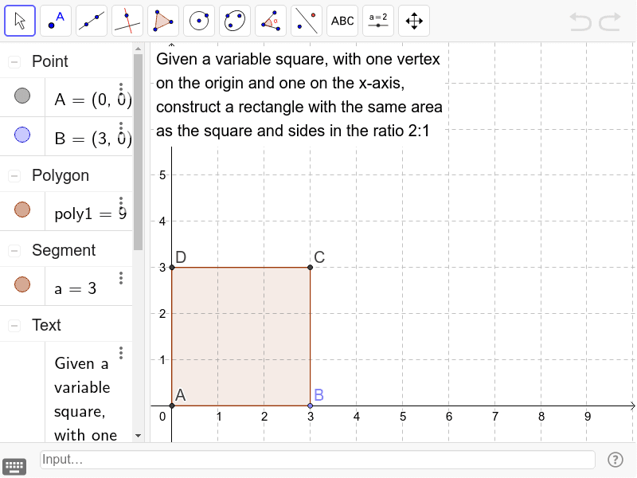Select the ABC Text tool
637x478 pixels.
click(x=342, y=21)
